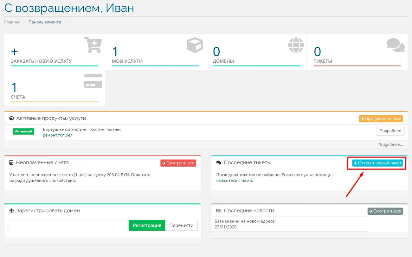Click the chat bubbles icon in Tickets tile

point(396,46)
